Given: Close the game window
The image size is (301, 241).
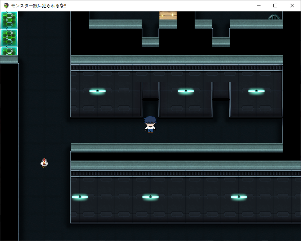Looking at the screenshot, I should click(x=292, y=6).
